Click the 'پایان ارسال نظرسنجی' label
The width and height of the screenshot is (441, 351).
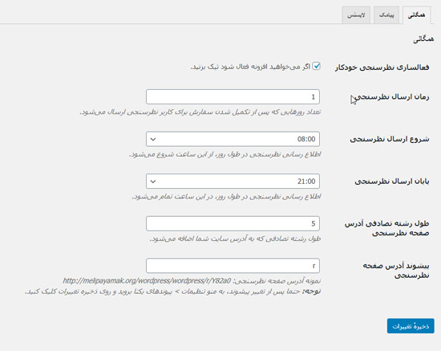[x=392, y=182]
